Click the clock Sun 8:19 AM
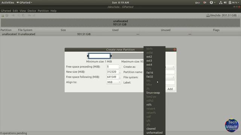Screen dimensions: 241x135 (120, 3)
